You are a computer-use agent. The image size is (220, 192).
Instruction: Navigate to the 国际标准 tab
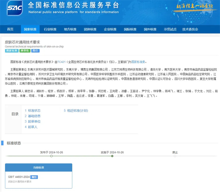(x=130, y=29)
